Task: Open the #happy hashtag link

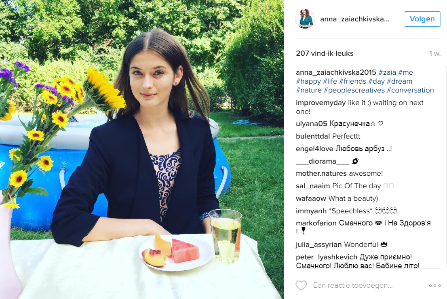Action: pos(308,81)
